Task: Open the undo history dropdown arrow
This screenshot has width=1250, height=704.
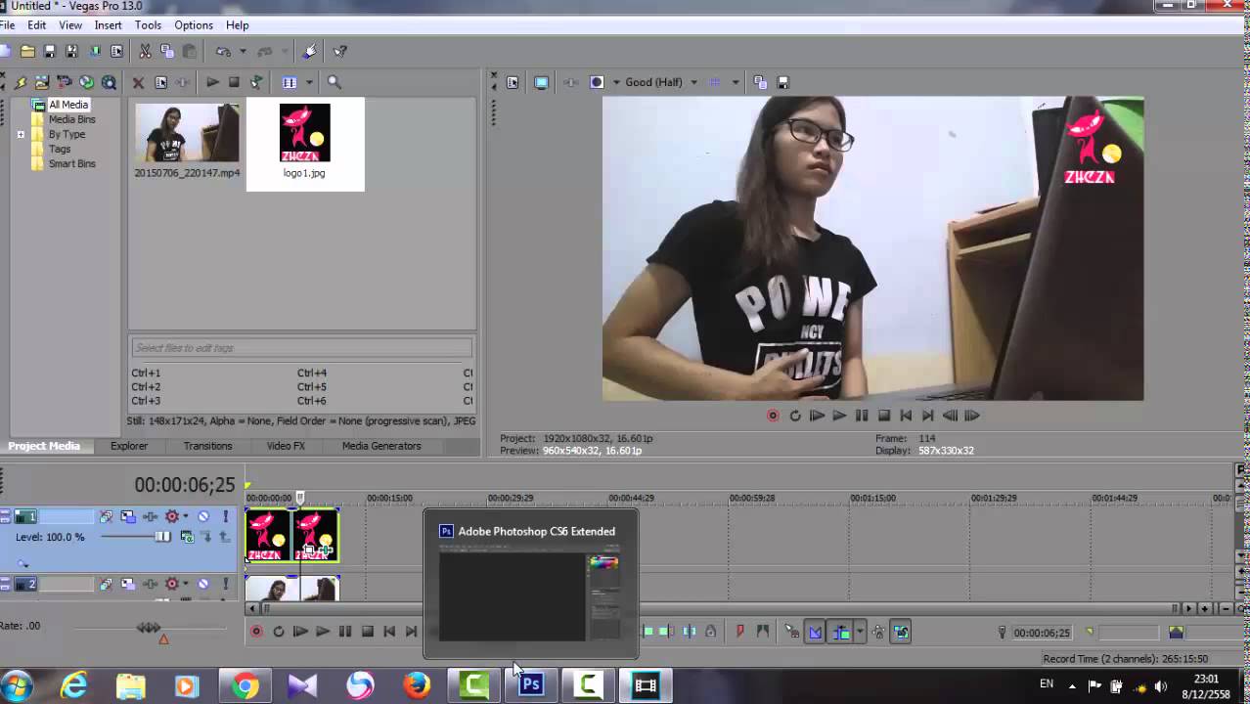Action: (x=241, y=52)
